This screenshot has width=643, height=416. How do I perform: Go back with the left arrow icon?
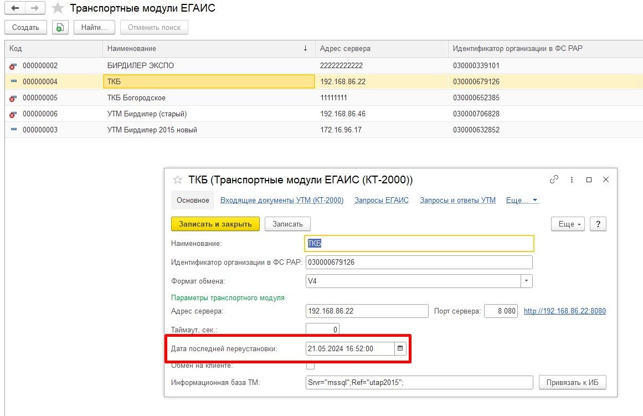[x=15, y=8]
